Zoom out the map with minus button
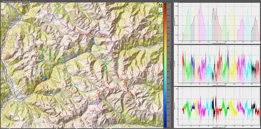Viewport: 261px width, 129px height. 3,7
